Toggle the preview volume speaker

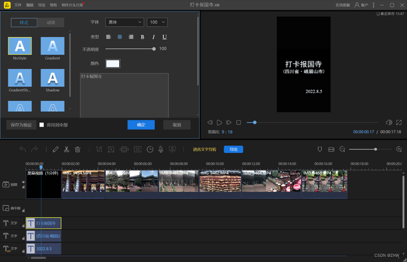coord(389,123)
